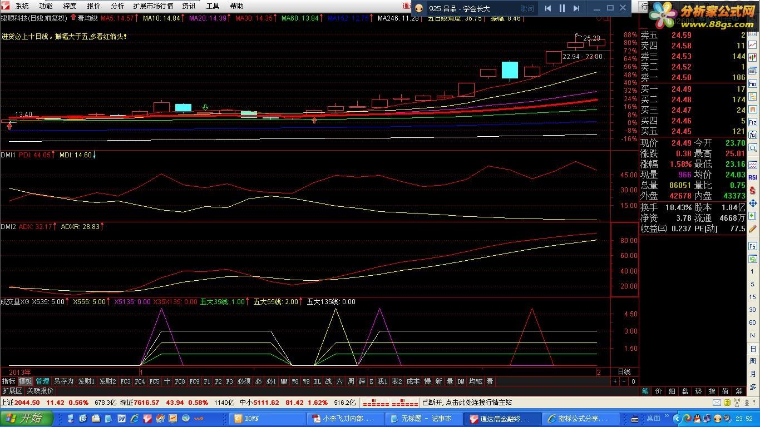760x427 pixels.
Task: Click the plus zoom button beside 日线
Action: 615,381
